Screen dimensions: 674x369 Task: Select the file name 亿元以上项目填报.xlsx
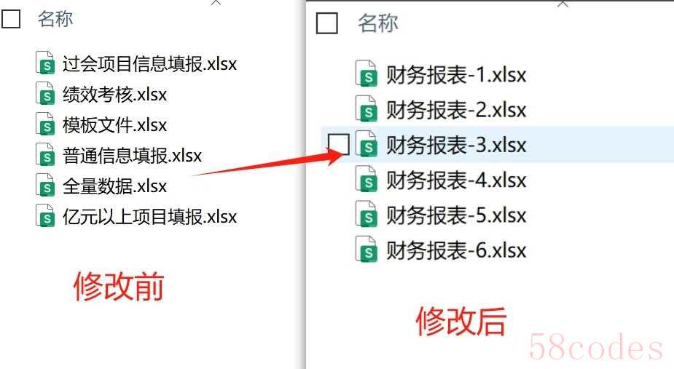(149, 216)
